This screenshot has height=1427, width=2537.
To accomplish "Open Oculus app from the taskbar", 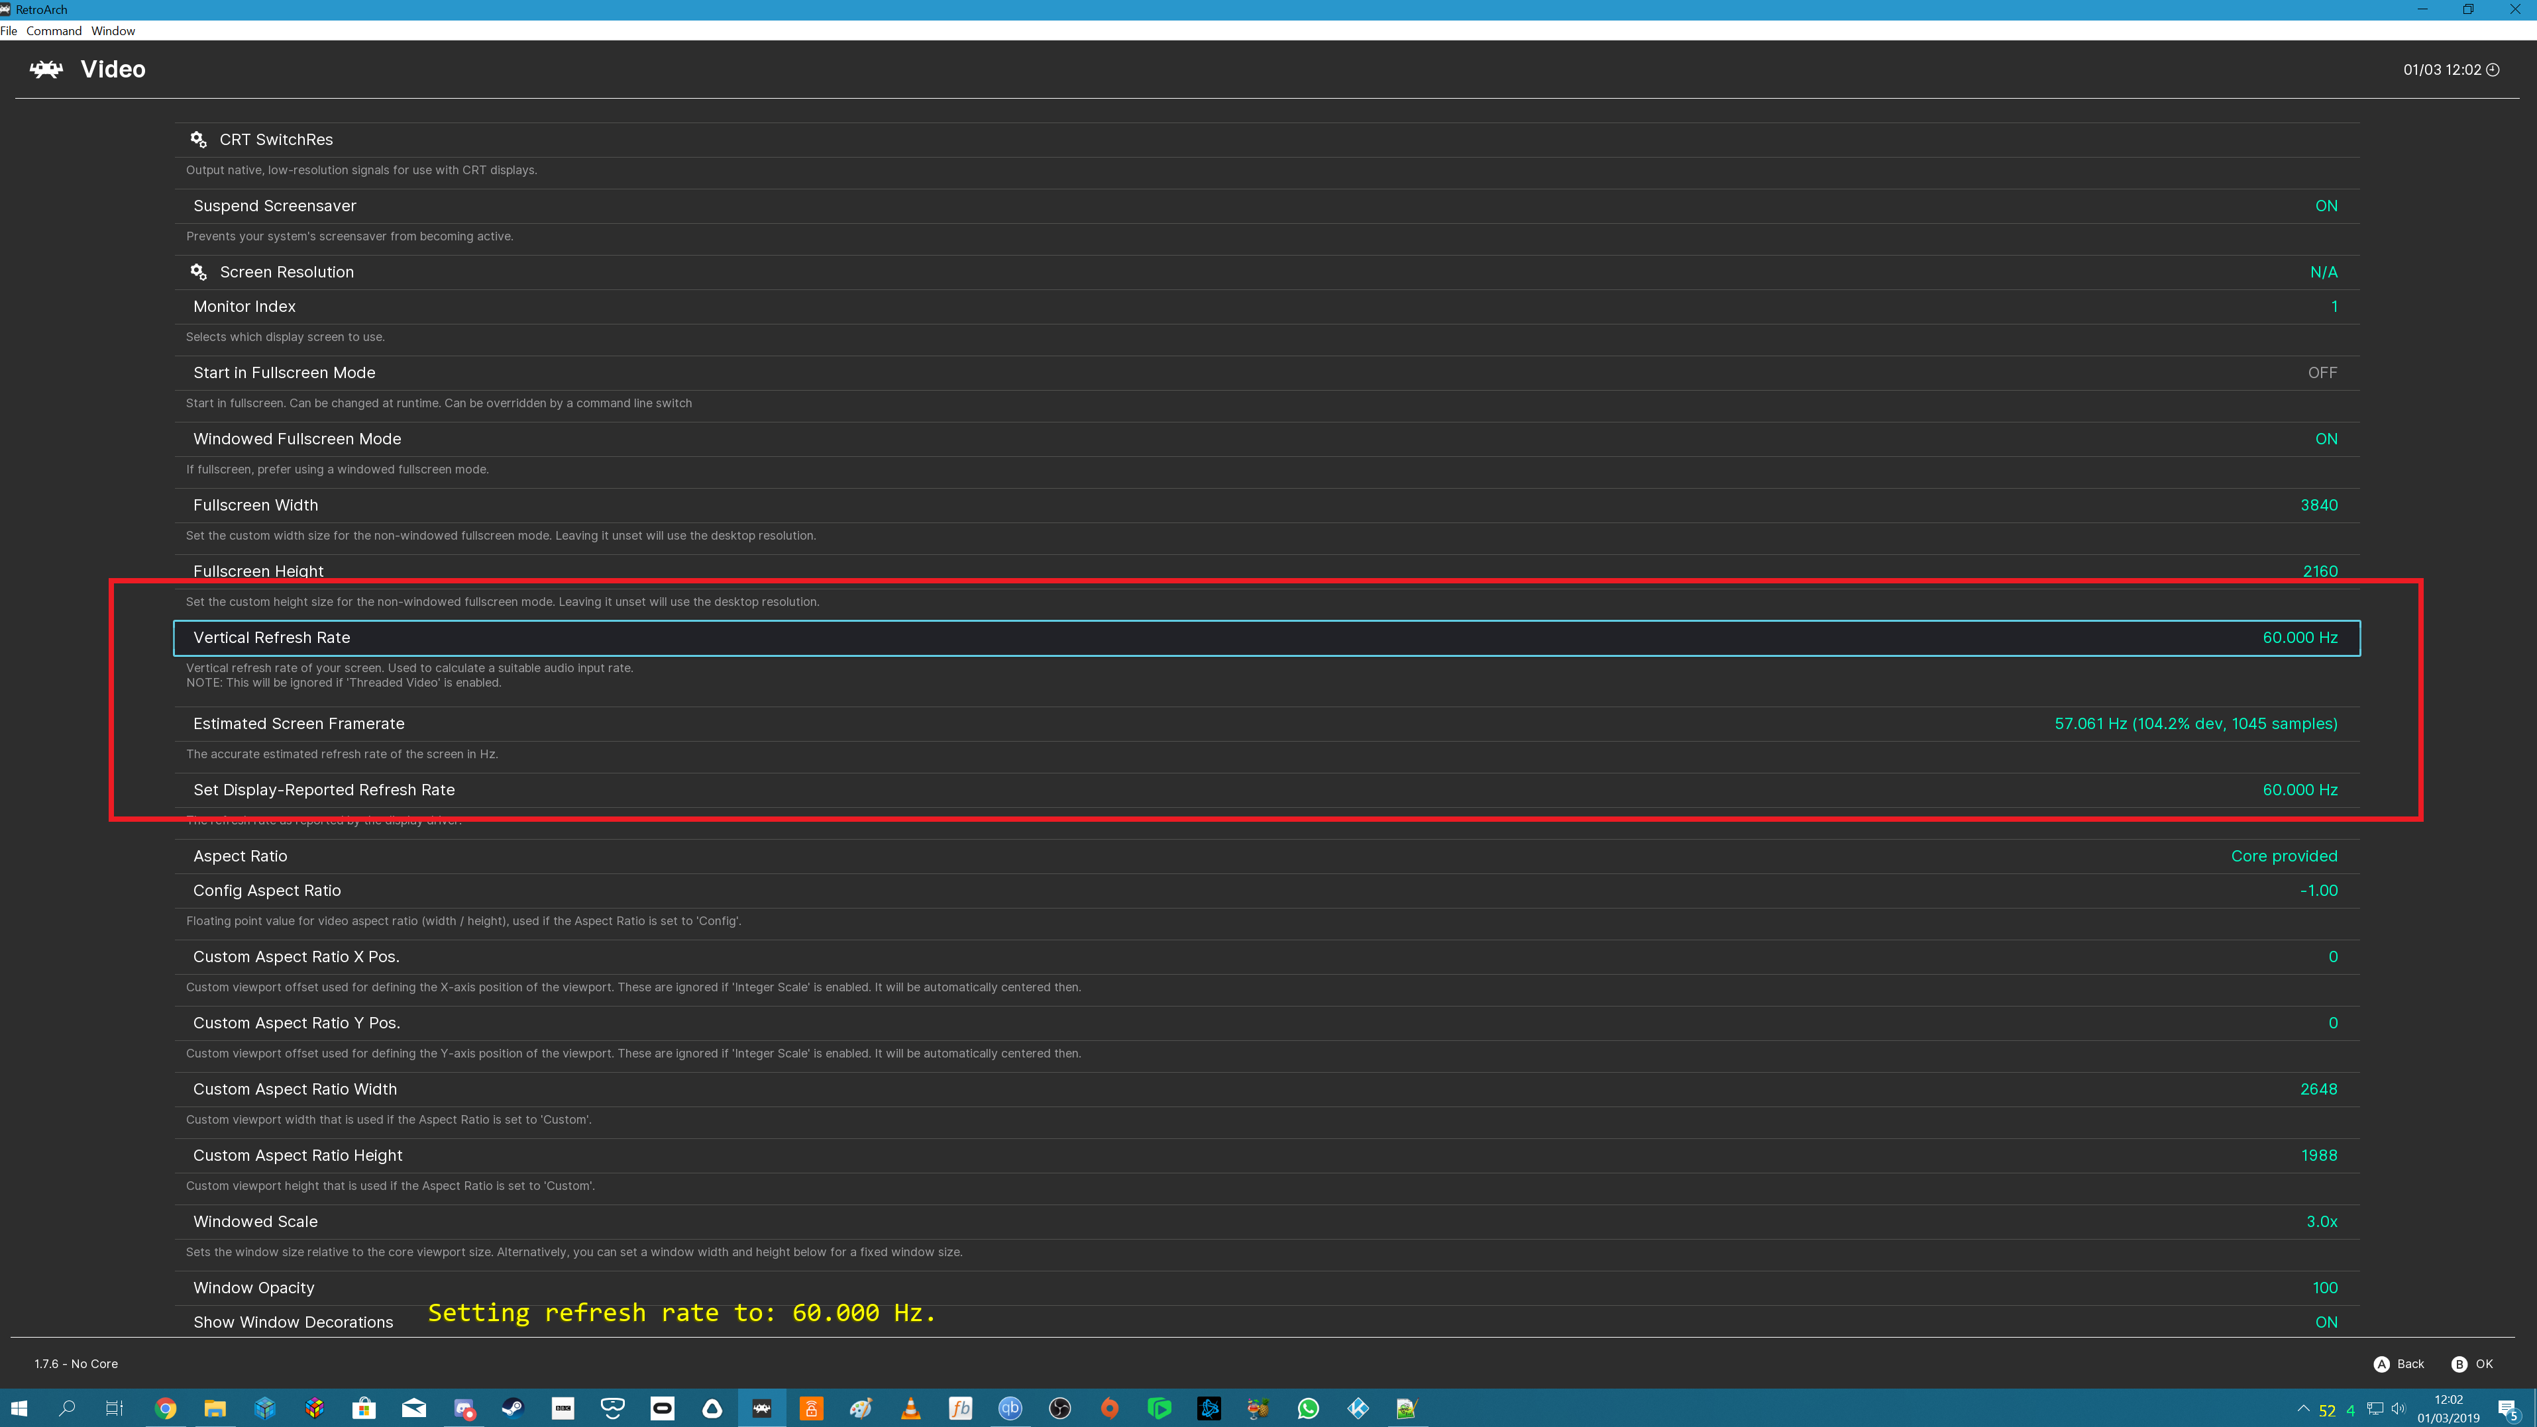I will click(x=663, y=1408).
